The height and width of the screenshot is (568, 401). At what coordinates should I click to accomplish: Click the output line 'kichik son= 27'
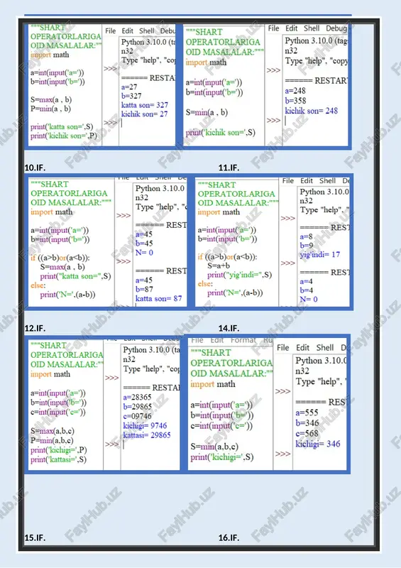pos(145,114)
